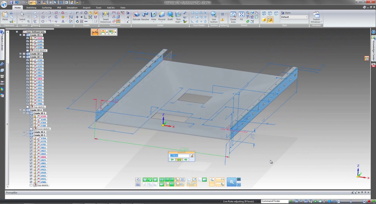Open the View ribbon tab

point(123,8)
